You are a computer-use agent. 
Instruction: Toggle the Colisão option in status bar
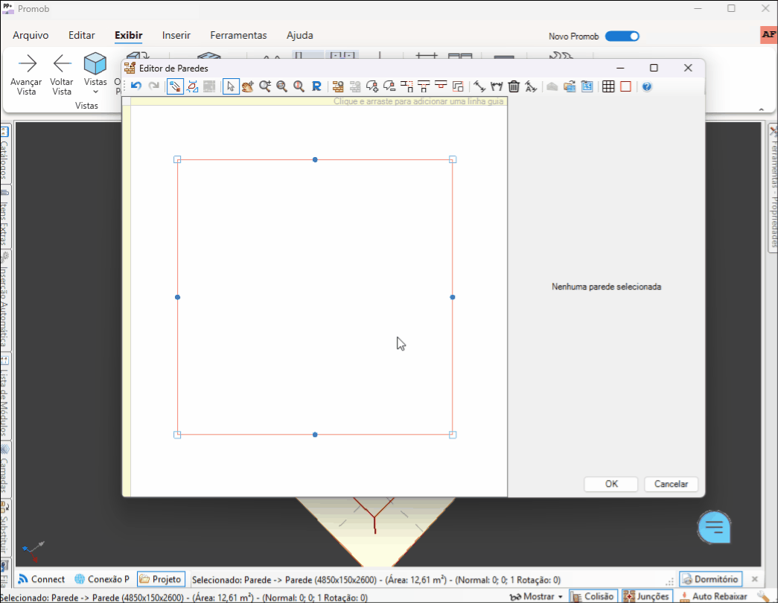click(x=593, y=596)
